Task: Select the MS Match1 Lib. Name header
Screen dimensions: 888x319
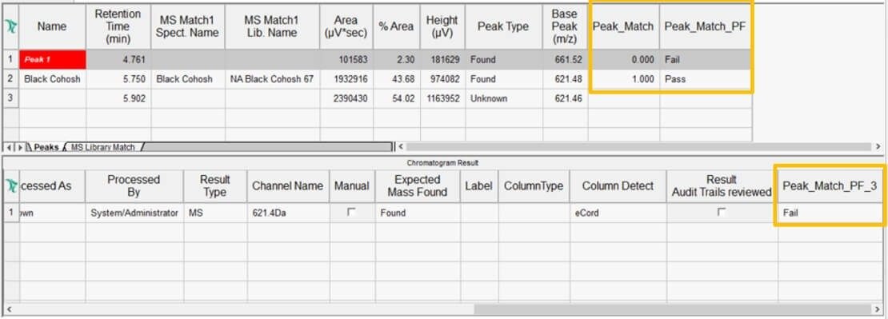Action: pyautogui.click(x=272, y=26)
